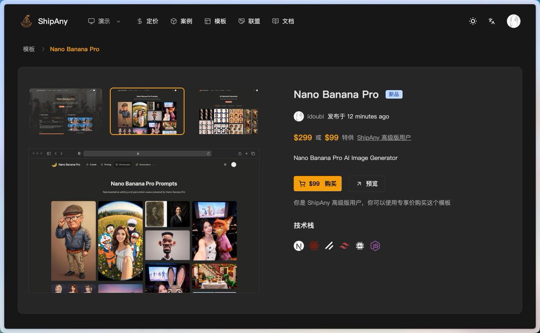Click the React icon under 技术栈
Viewport: 540px width, 333px height.
tap(314, 246)
